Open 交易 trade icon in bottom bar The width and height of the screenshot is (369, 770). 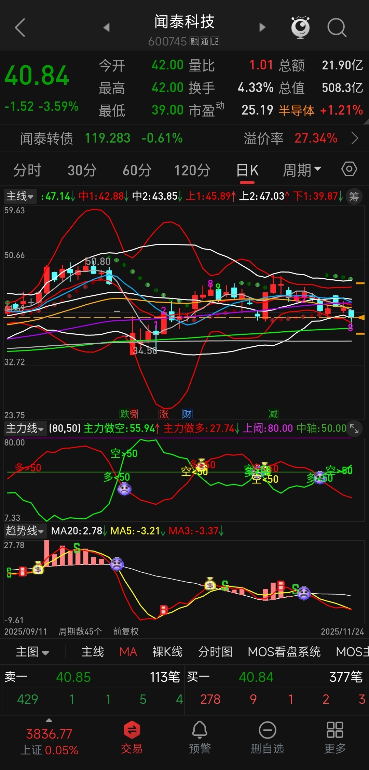pyautogui.click(x=132, y=738)
